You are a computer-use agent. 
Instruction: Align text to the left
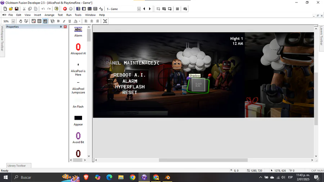[86, 21]
